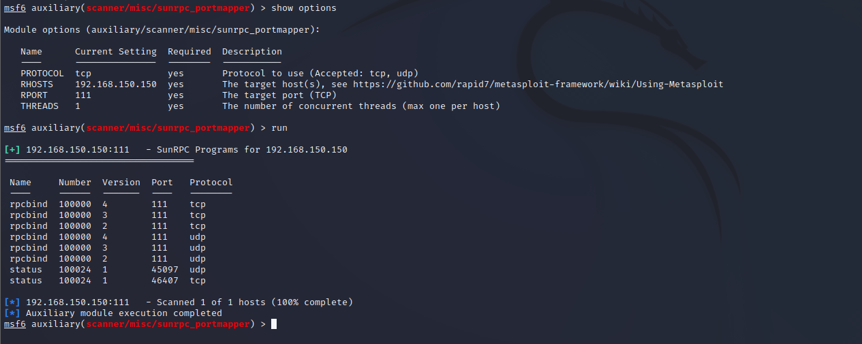Click the blue [*] marker before Scanned hosts

pyautogui.click(x=12, y=302)
